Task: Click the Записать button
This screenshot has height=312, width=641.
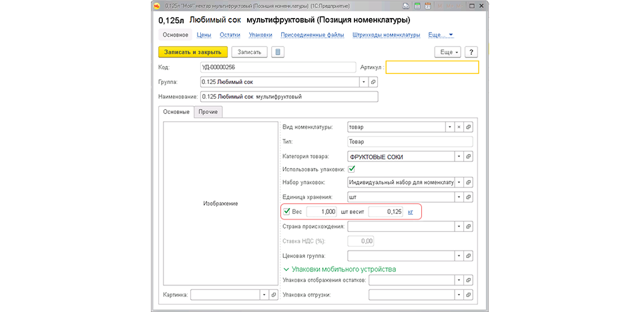Action: pyautogui.click(x=249, y=52)
